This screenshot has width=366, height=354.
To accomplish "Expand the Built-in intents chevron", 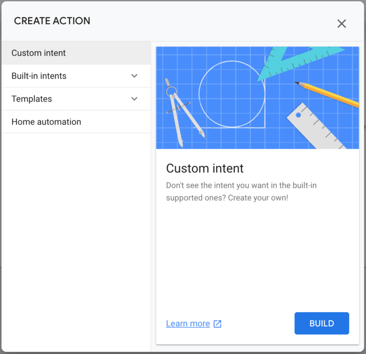I will [134, 76].
